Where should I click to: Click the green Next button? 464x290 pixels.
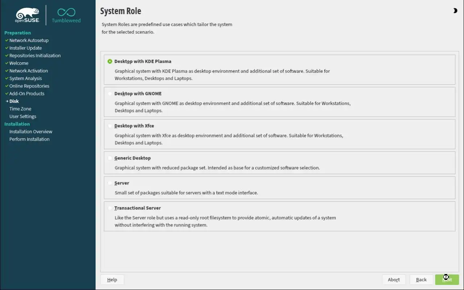(447, 279)
